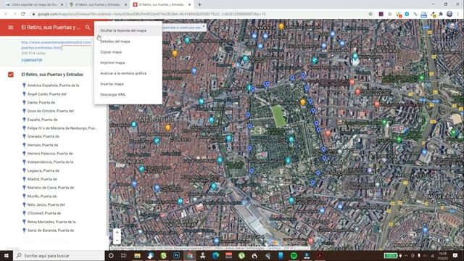Open File Explorer from the taskbar
Screen dimensions: 464x261
pyautogui.click(x=137, y=256)
